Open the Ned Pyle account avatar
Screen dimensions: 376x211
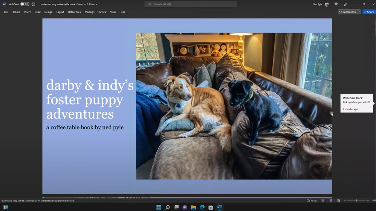click(x=327, y=4)
